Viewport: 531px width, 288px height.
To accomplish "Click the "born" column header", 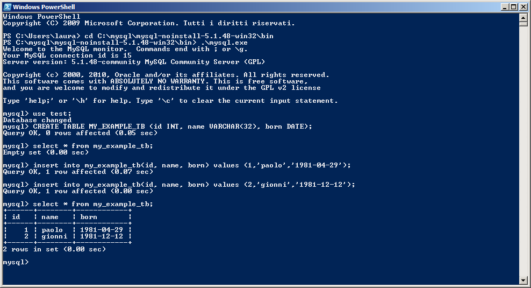I will pos(89,217).
